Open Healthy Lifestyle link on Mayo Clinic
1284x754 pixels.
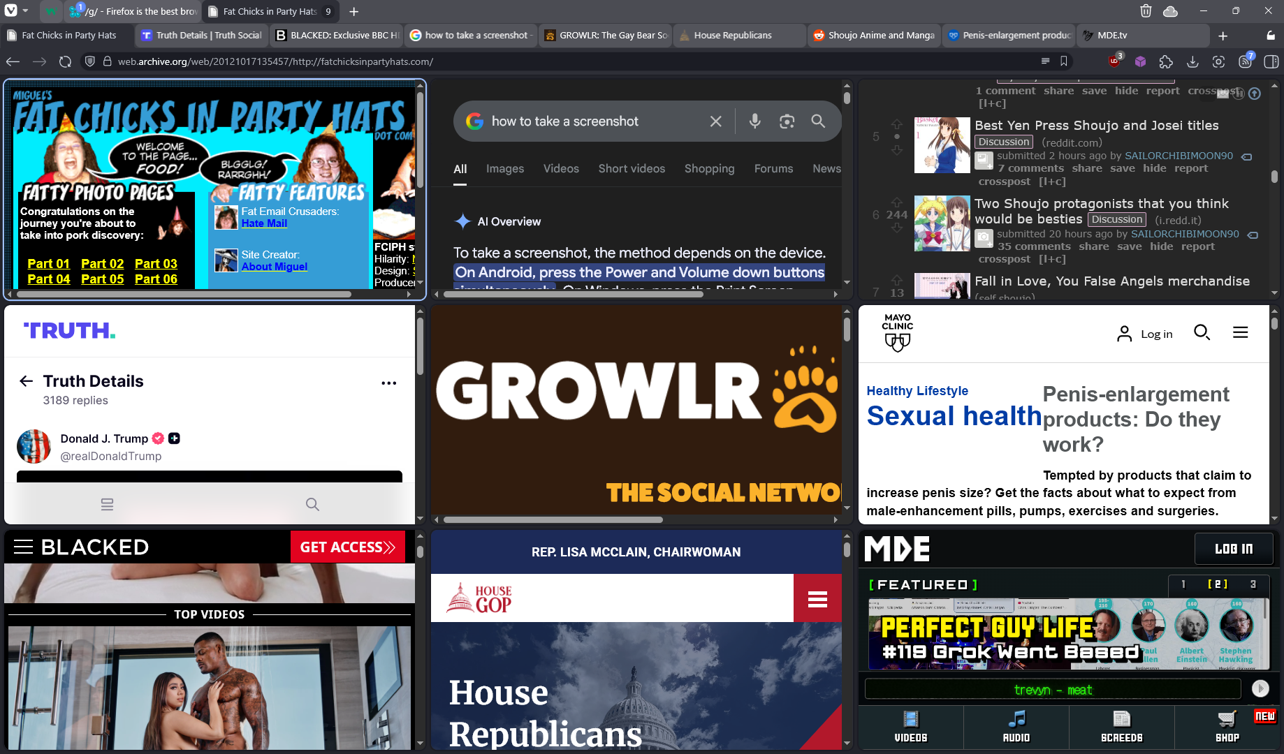tap(917, 391)
